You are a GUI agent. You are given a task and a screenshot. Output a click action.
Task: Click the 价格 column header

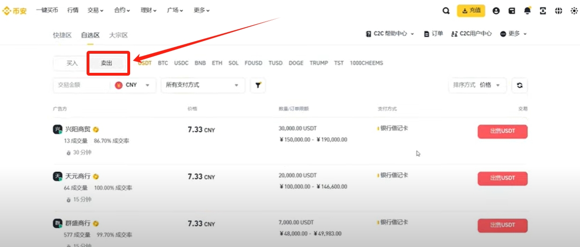click(192, 109)
